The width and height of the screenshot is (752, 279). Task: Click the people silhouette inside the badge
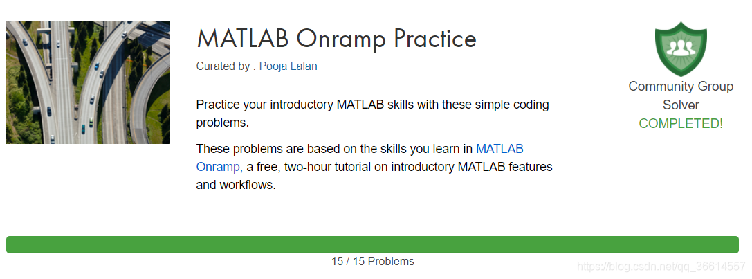point(681,48)
